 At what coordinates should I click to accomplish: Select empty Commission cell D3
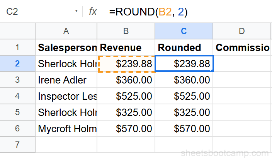[242, 80]
